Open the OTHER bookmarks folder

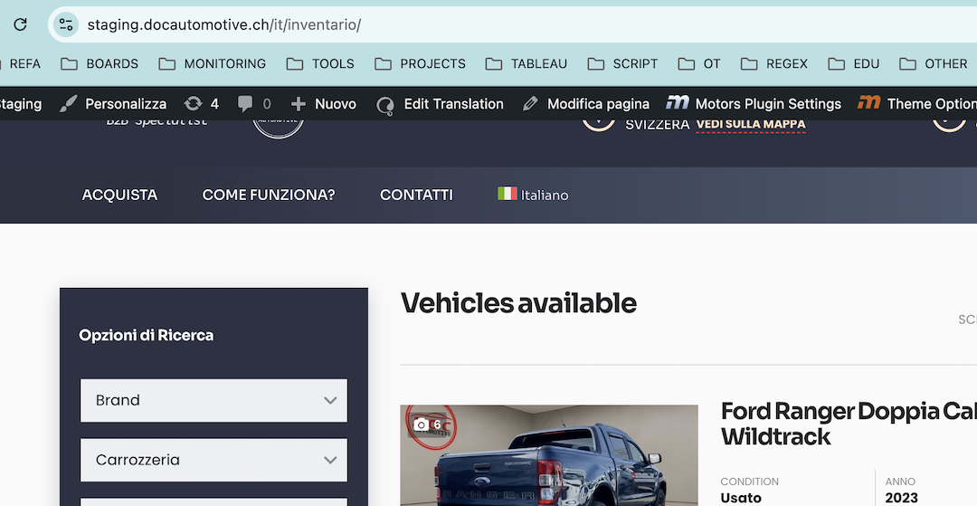point(934,63)
